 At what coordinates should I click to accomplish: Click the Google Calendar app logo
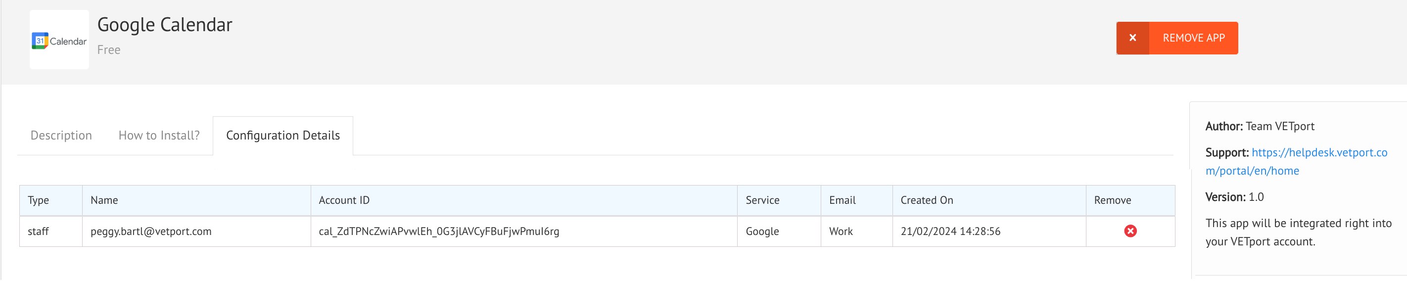(59, 40)
